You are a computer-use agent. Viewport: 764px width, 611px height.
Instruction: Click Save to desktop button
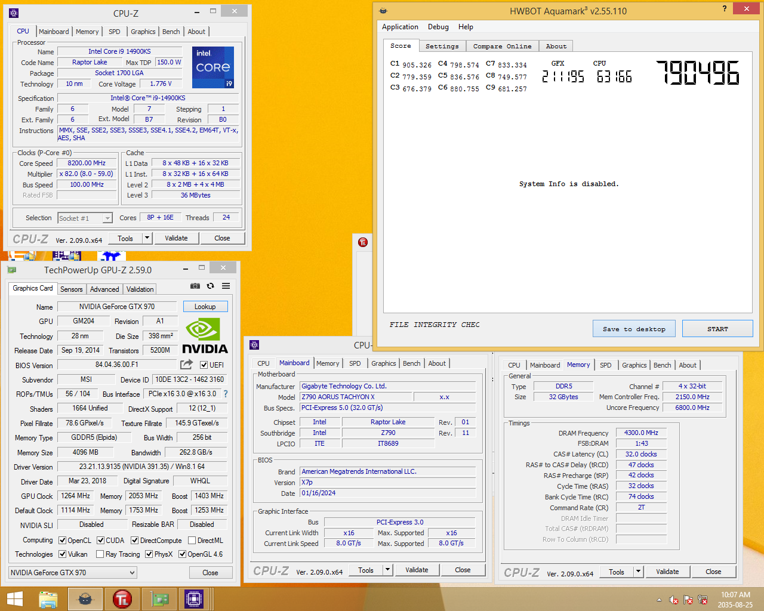pyautogui.click(x=634, y=329)
